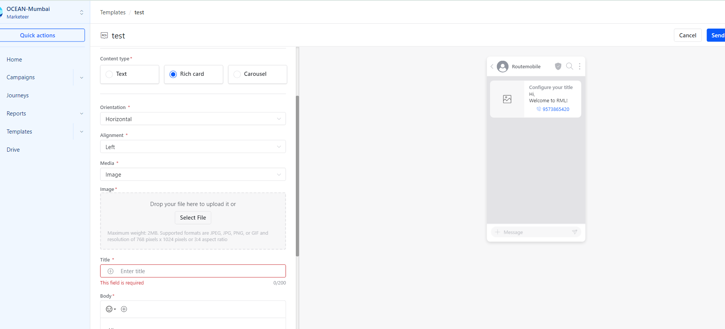The width and height of the screenshot is (725, 329).
Task: Click the test breadcrumb text
Action: coord(139,12)
